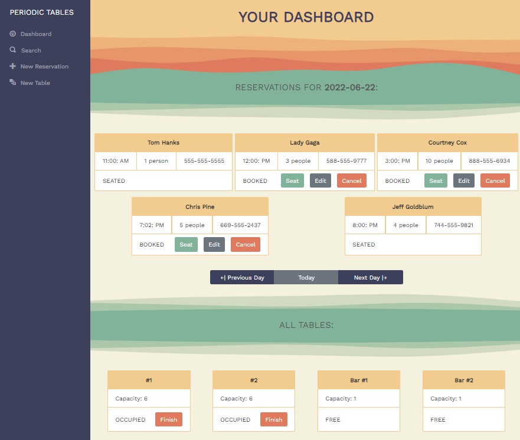Screen dimensions: 520x440
Task: Select the Lady Gaga reservation name
Action: pyautogui.click(x=305, y=143)
